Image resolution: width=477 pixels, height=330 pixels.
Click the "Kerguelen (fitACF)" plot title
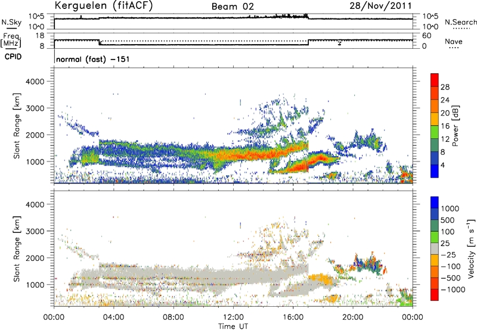[x=103, y=5]
